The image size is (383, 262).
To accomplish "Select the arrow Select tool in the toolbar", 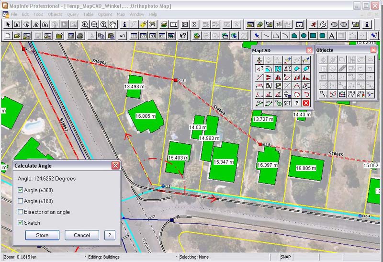I will click(x=8, y=24).
